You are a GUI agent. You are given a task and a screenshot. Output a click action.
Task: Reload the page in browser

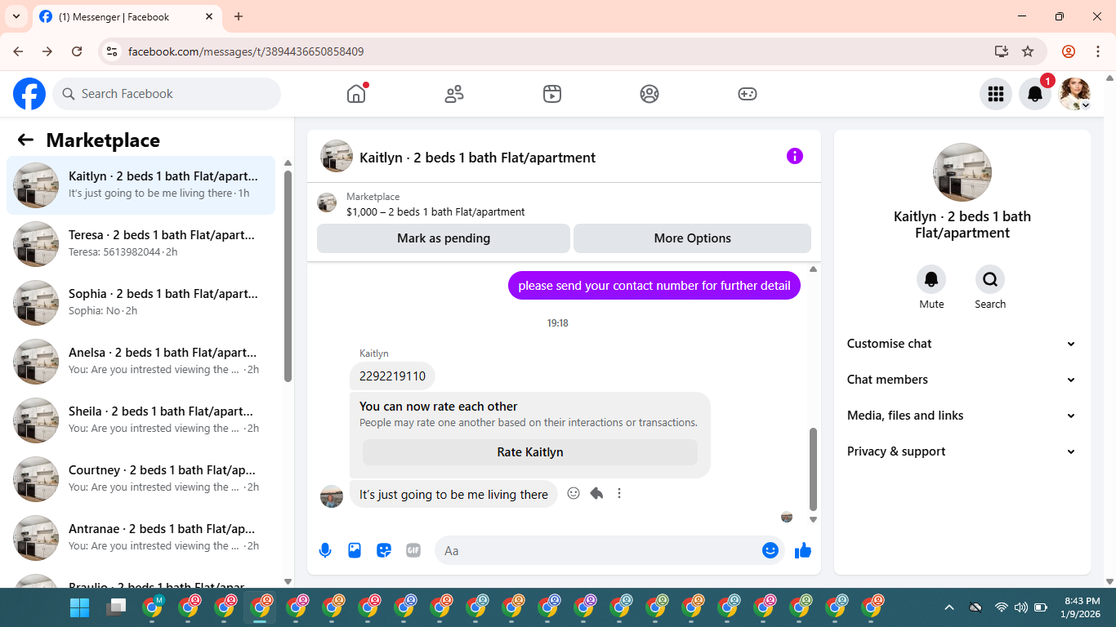77,51
